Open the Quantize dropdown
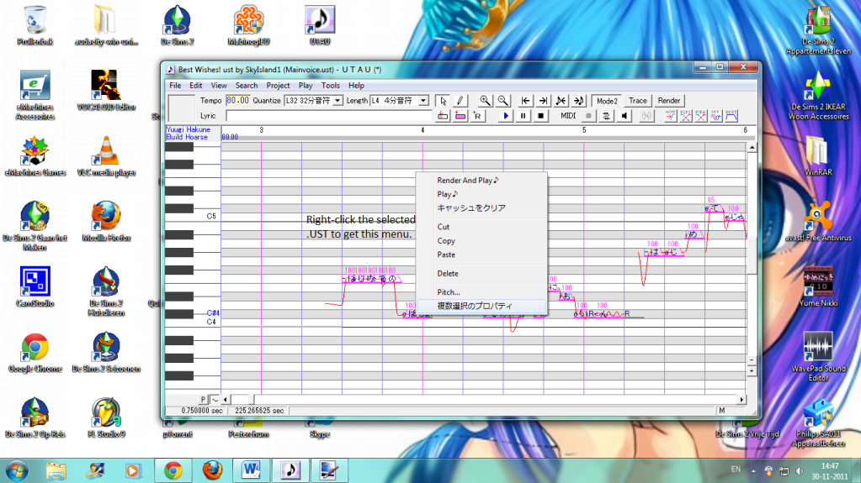Image resolution: width=861 pixels, height=483 pixels. click(x=338, y=101)
